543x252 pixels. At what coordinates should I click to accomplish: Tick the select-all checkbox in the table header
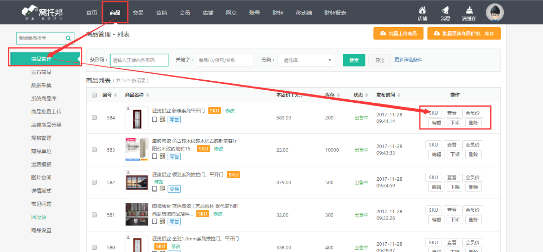[x=94, y=95]
